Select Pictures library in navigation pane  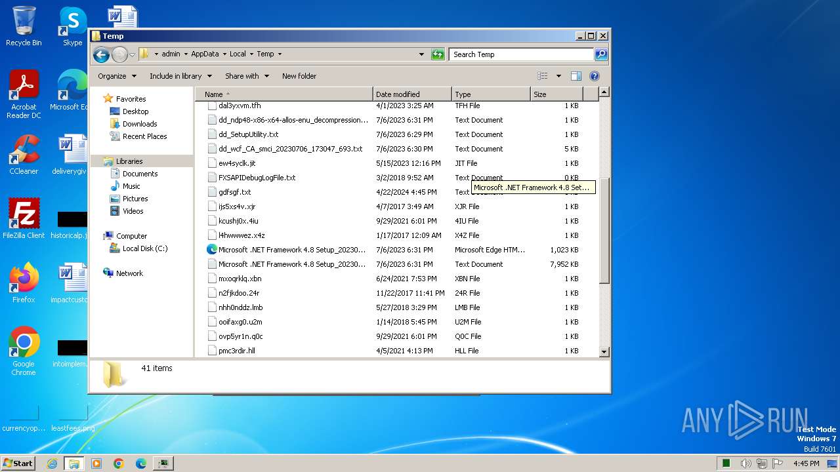point(135,199)
